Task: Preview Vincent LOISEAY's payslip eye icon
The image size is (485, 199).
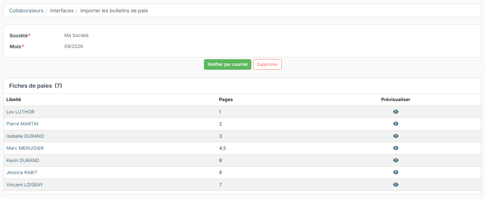Action: click(396, 185)
